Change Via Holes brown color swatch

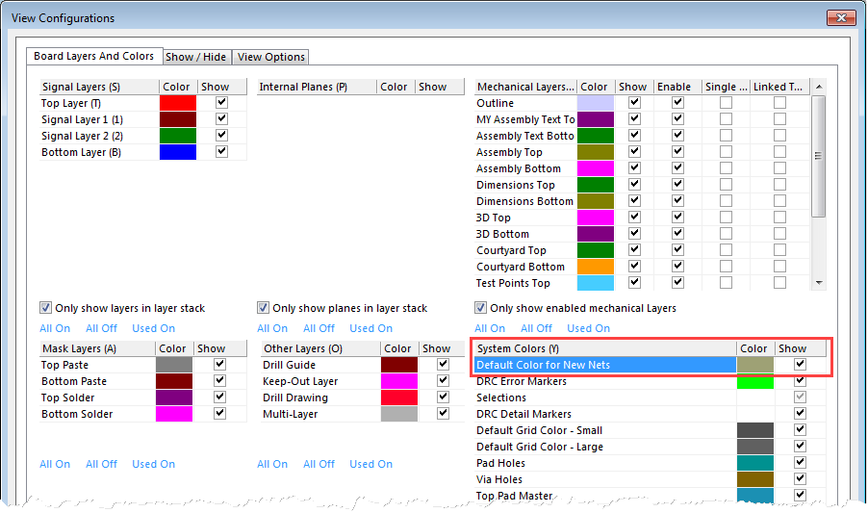tap(755, 479)
